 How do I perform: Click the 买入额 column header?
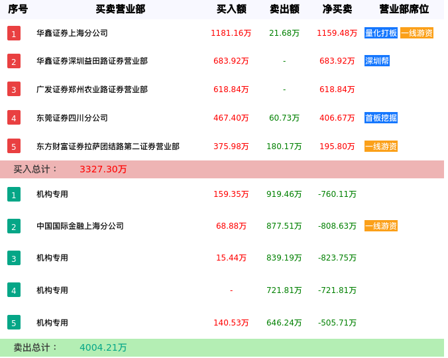click(x=231, y=9)
